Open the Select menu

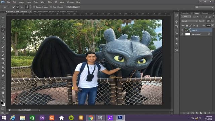tap(43, 2)
